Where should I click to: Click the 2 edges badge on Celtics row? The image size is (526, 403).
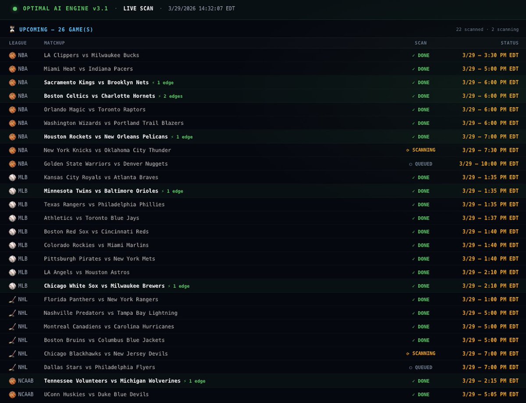(171, 96)
